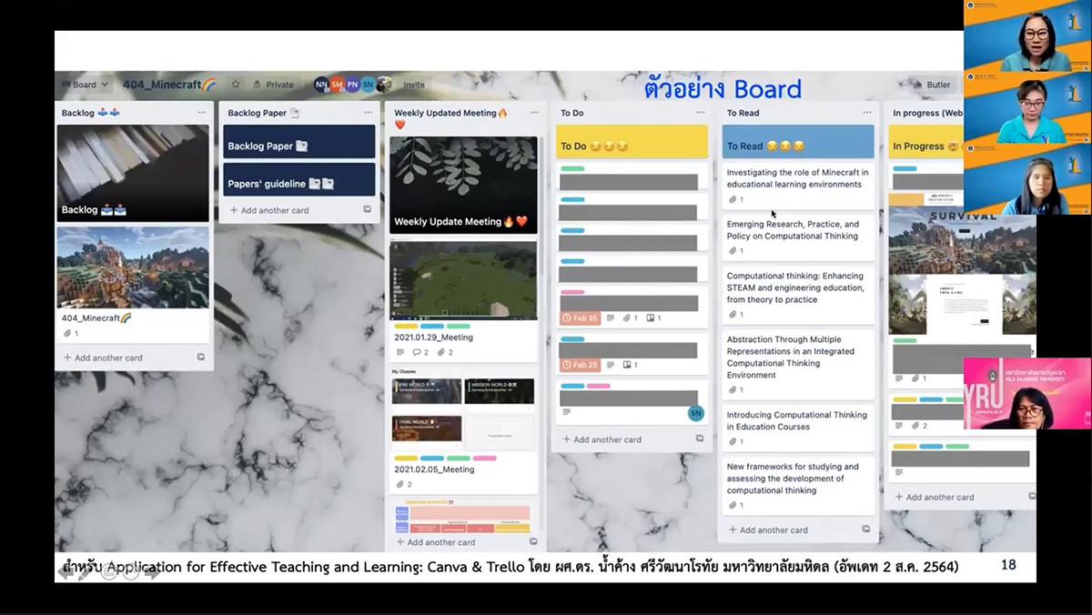Change board visibility via Private button
This screenshot has height=615, width=1092.
(273, 85)
